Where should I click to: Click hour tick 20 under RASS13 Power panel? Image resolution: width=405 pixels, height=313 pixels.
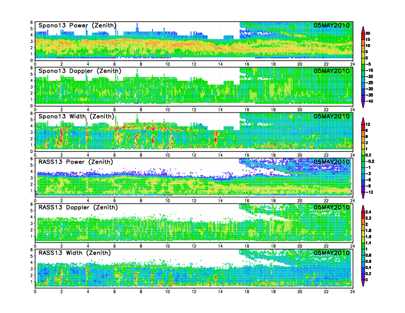point(300,200)
